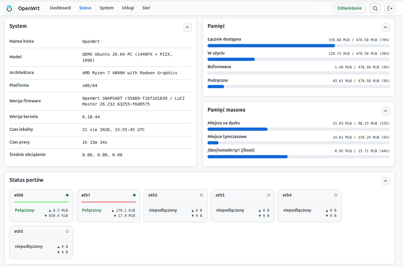Click the Czas pracy label
Image resolution: width=403 pixels, height=267 pixels.
20,142
